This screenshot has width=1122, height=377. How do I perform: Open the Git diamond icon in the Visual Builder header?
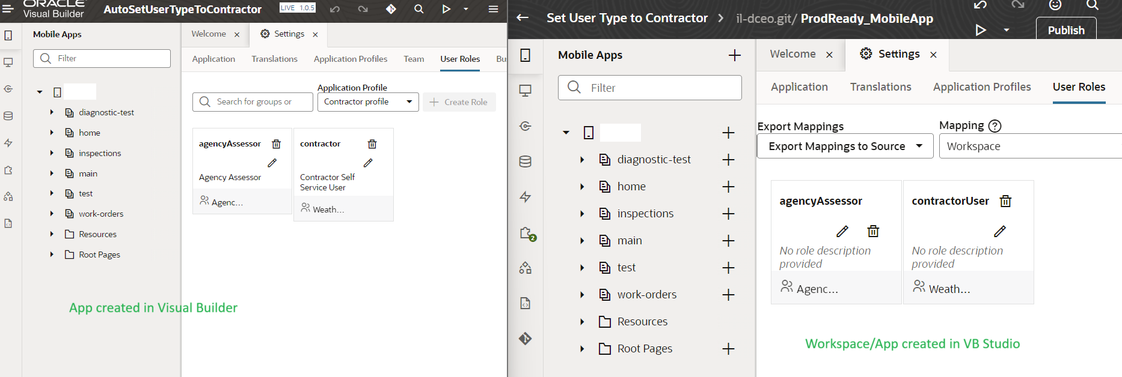391,9
